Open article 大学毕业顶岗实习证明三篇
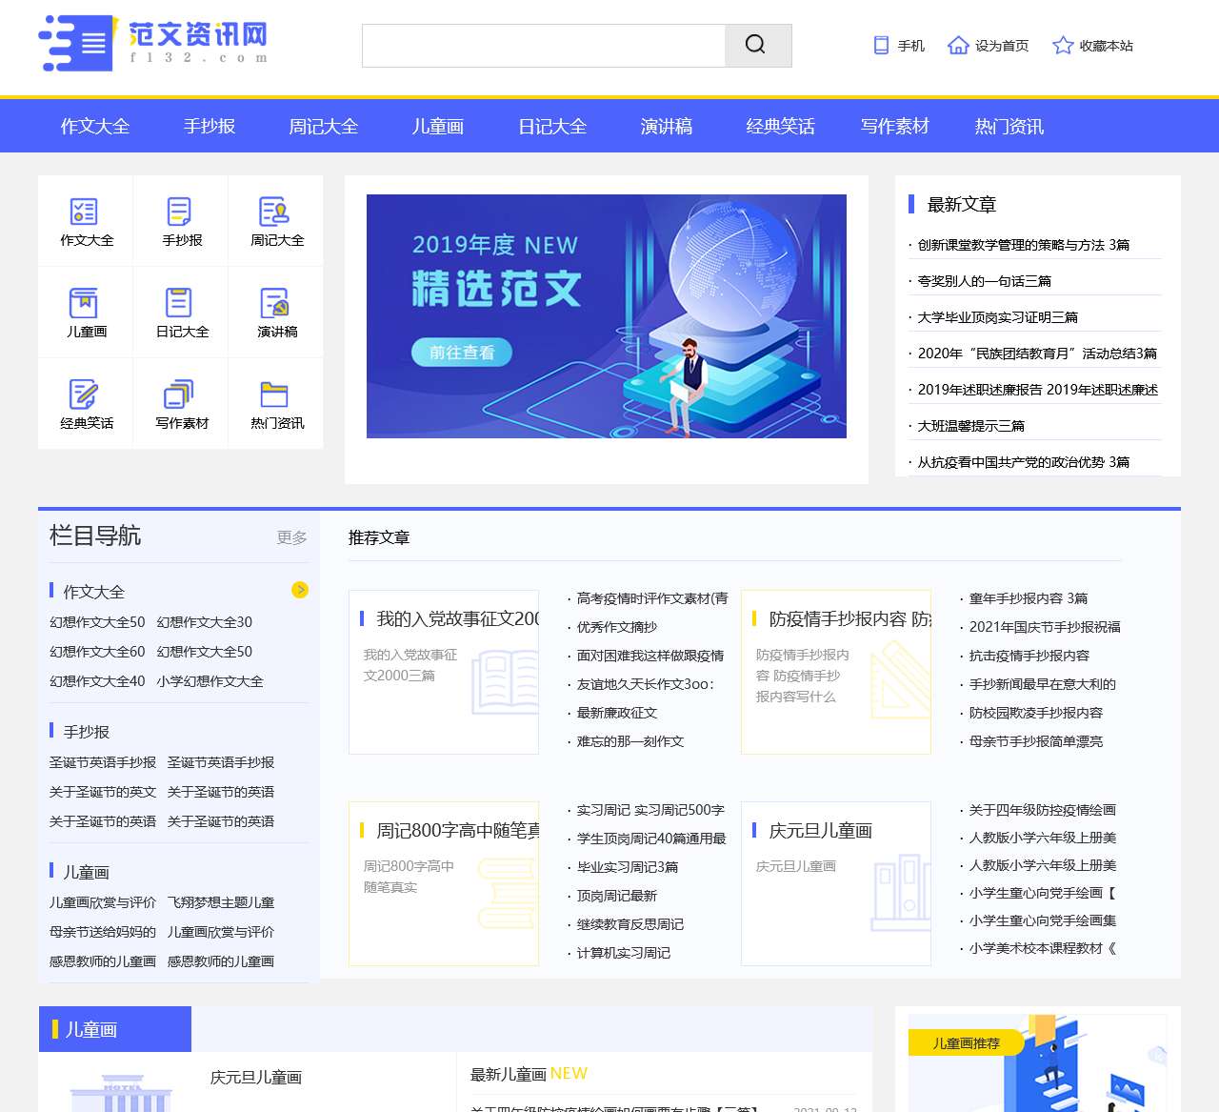Screen dimensions: 1219x1112 pyautogui.click(x=998, y=317)
